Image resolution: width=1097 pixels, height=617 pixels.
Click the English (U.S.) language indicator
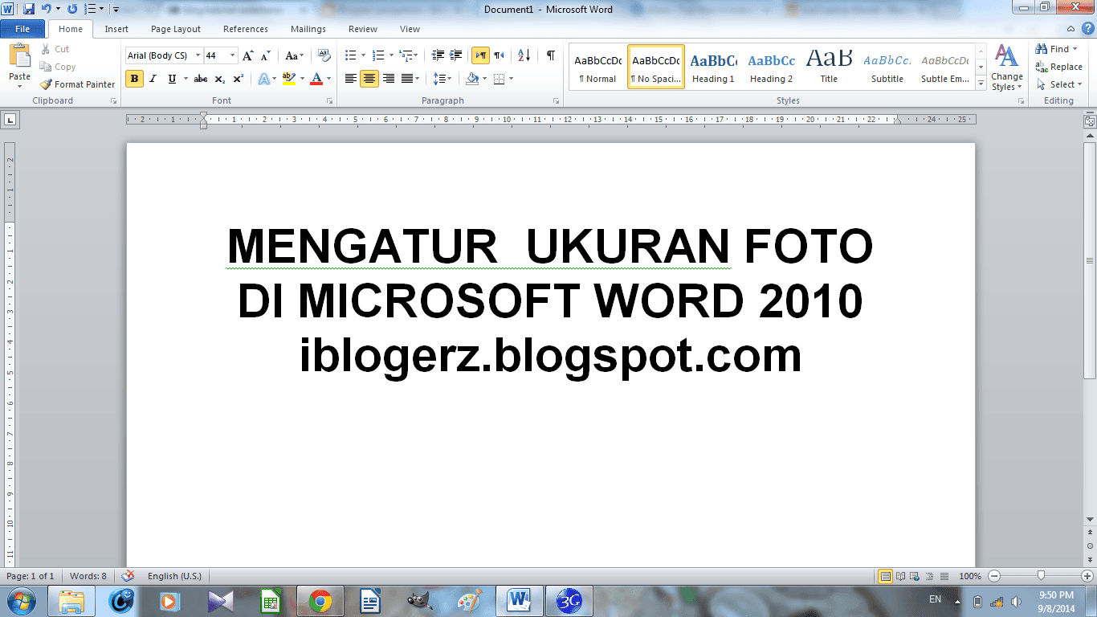pyautogui.click(x=174, y=576)
